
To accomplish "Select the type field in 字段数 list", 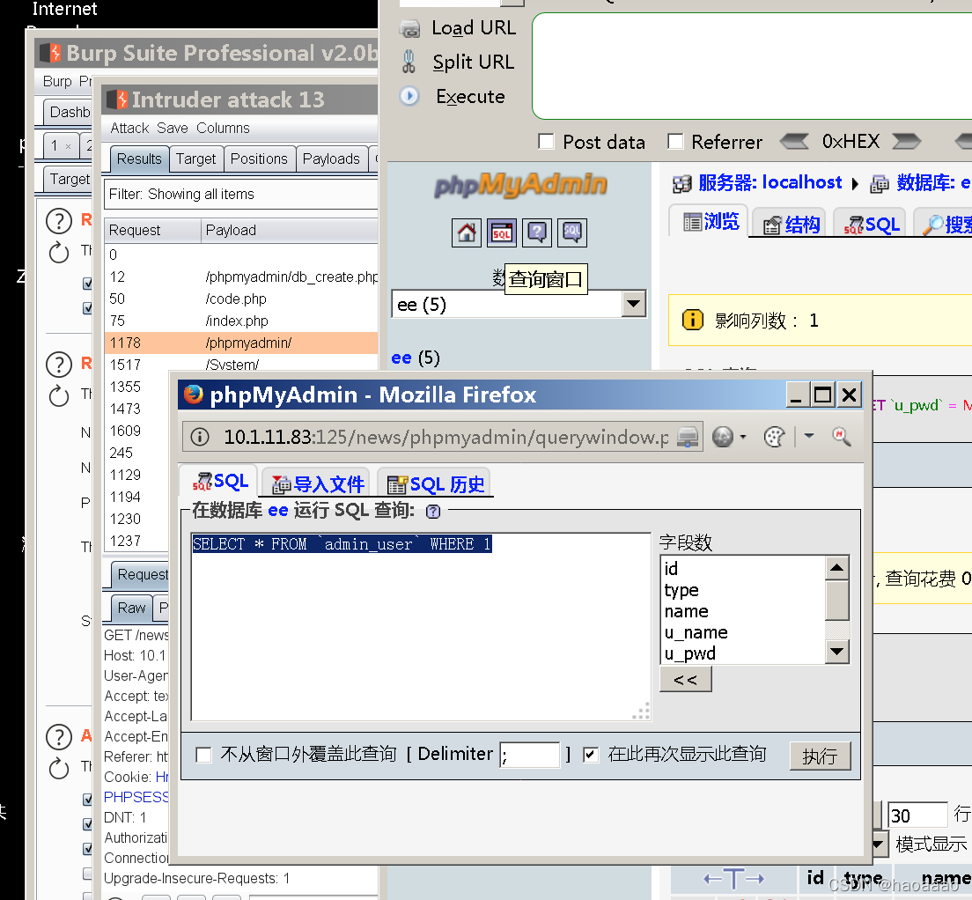I will click(742, 589).
